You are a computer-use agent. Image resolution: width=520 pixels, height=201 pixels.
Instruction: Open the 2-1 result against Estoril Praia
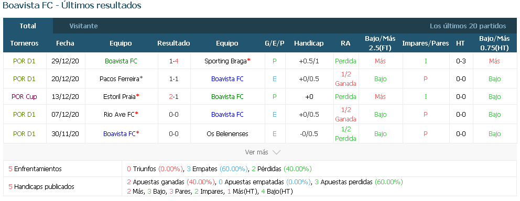click(174, 97)
